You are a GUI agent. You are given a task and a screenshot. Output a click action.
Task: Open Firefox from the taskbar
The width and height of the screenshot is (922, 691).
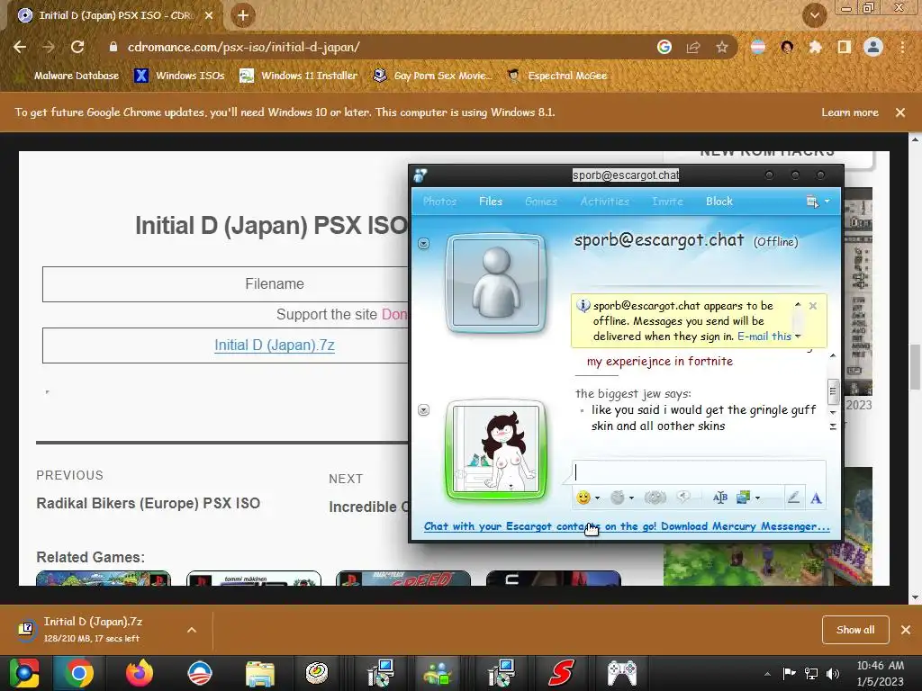(x=140, y=673)
